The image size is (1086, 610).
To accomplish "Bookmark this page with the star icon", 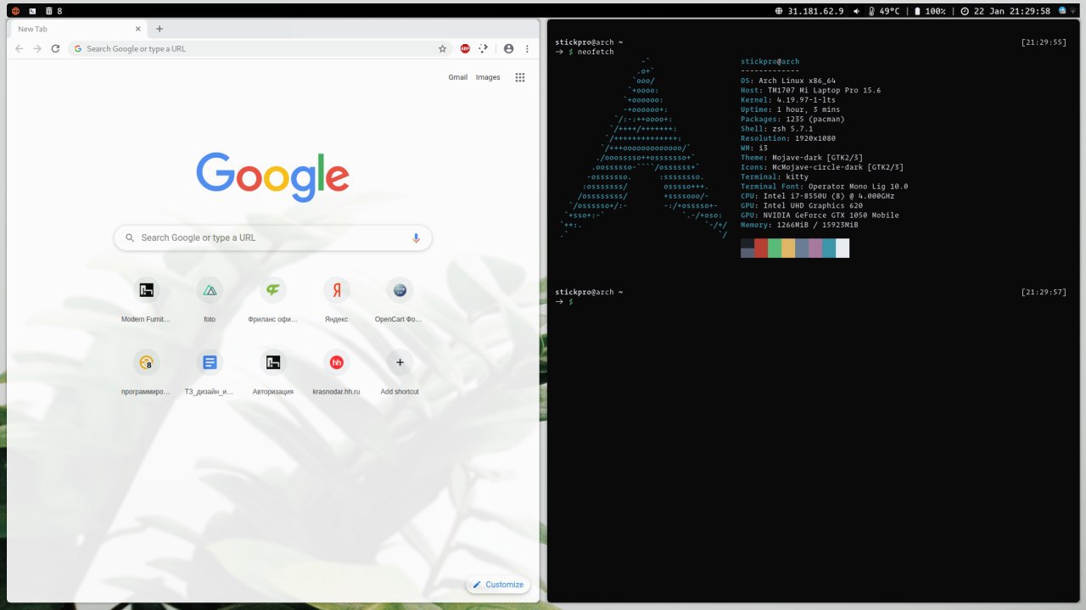I will tap(442, 48).
